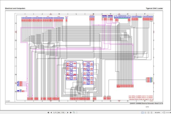Select single page layout
Image resolution: width=171 pixels, height=114 pixels.
[142, 113]
